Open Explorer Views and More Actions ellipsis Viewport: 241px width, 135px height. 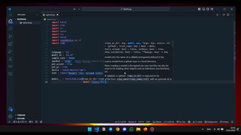pyautogui.click(x=37, y=15)
